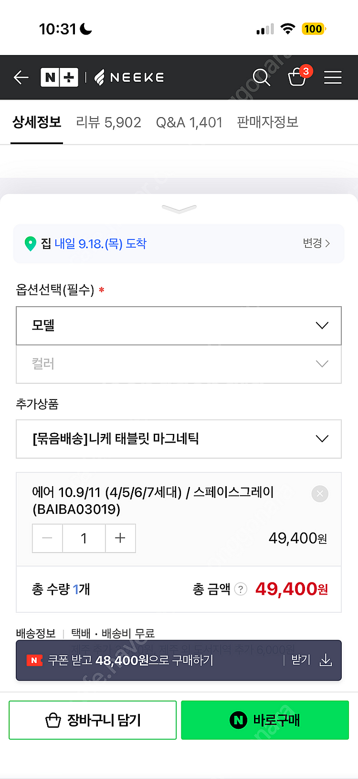Tap the NEEKE brand logo
This screenshot has width=358, height=779.
(130, 77)
